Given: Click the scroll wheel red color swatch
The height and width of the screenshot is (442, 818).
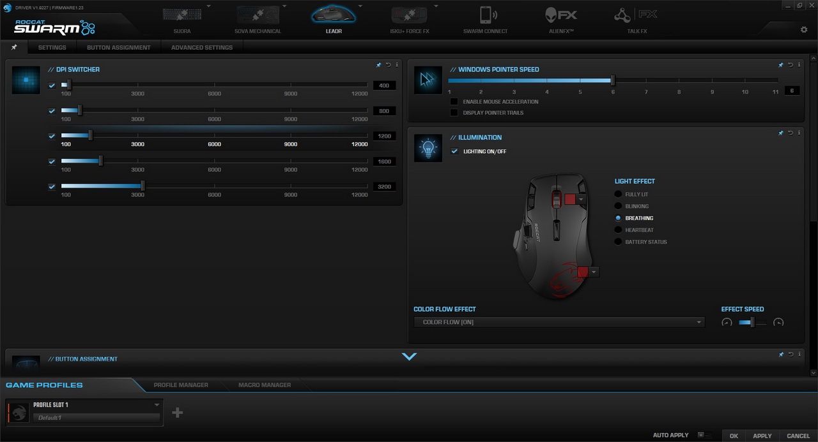Looking at the screenshot, I should 570,199.
